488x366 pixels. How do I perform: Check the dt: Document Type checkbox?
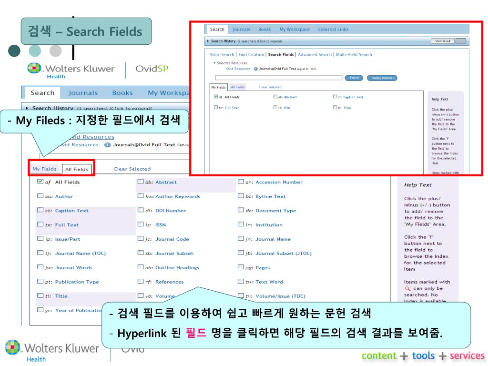pyautogui.click(x=241, y=210)
